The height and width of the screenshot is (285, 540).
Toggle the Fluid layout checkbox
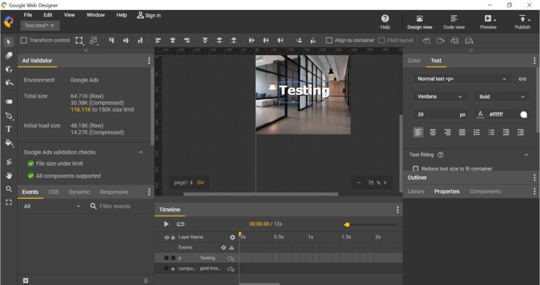pyautogui.click(x=382, y=40)
